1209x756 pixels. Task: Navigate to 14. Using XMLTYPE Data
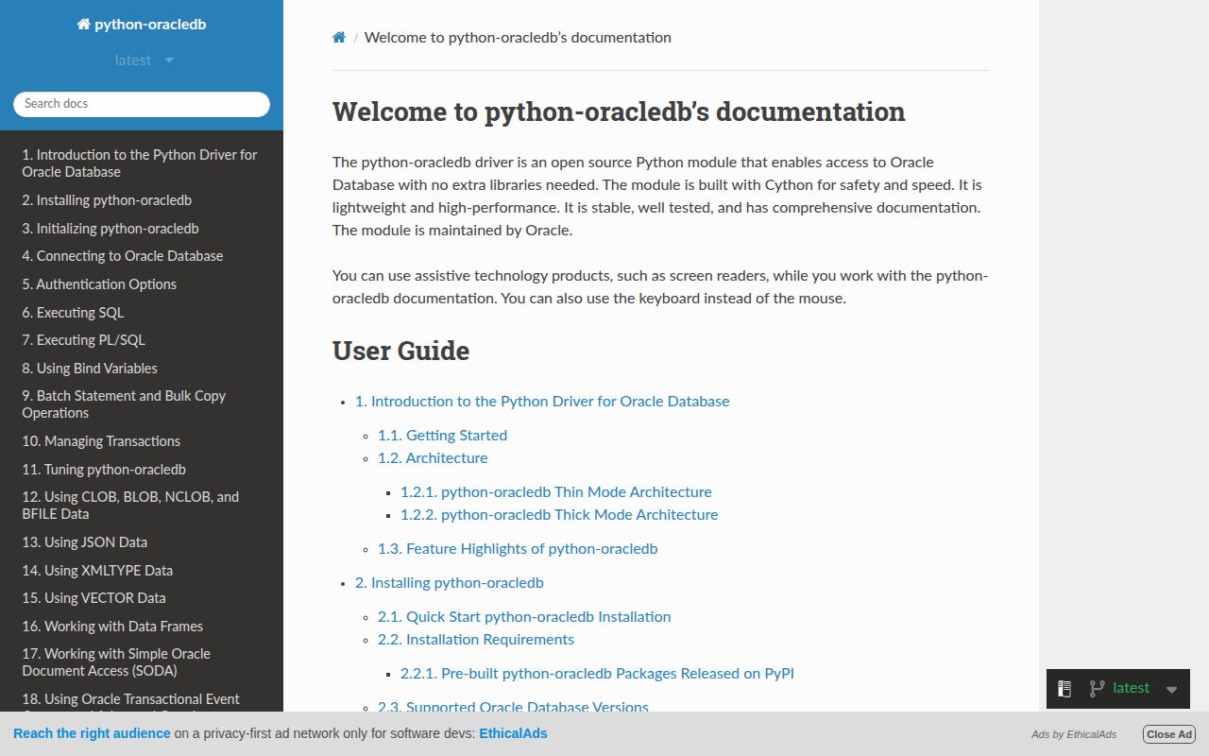pos(142,571)
